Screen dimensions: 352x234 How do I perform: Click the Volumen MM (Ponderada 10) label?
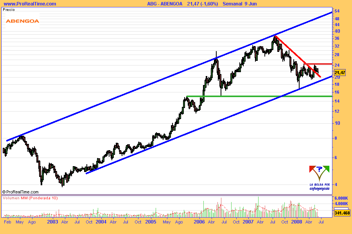[x=30, y=198]
